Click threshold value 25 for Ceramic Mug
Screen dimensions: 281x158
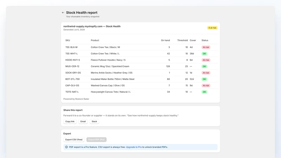[x=187, y=66]
